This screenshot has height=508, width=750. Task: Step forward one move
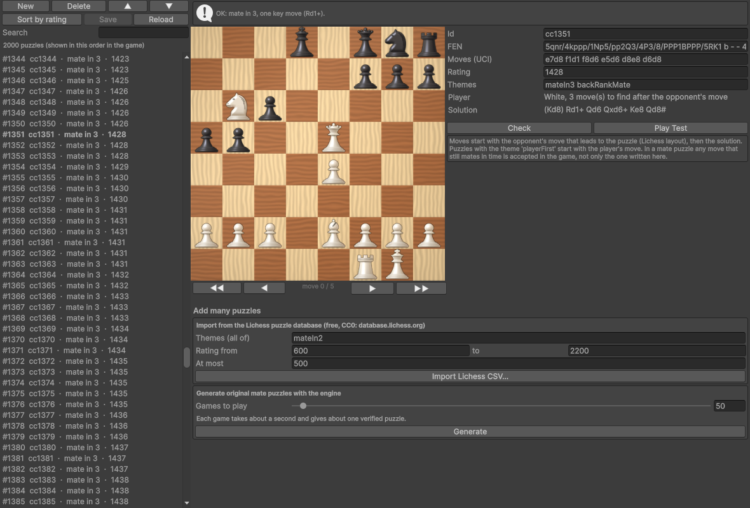372,288
